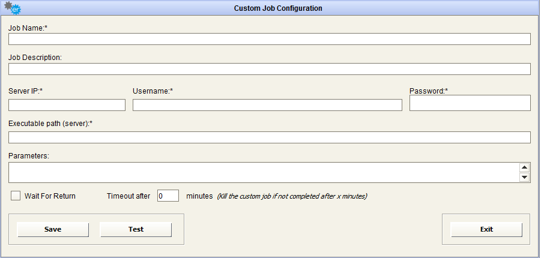541x258 pixels.
Task: Select the Server IP input box
Action: tap(67, 106)
